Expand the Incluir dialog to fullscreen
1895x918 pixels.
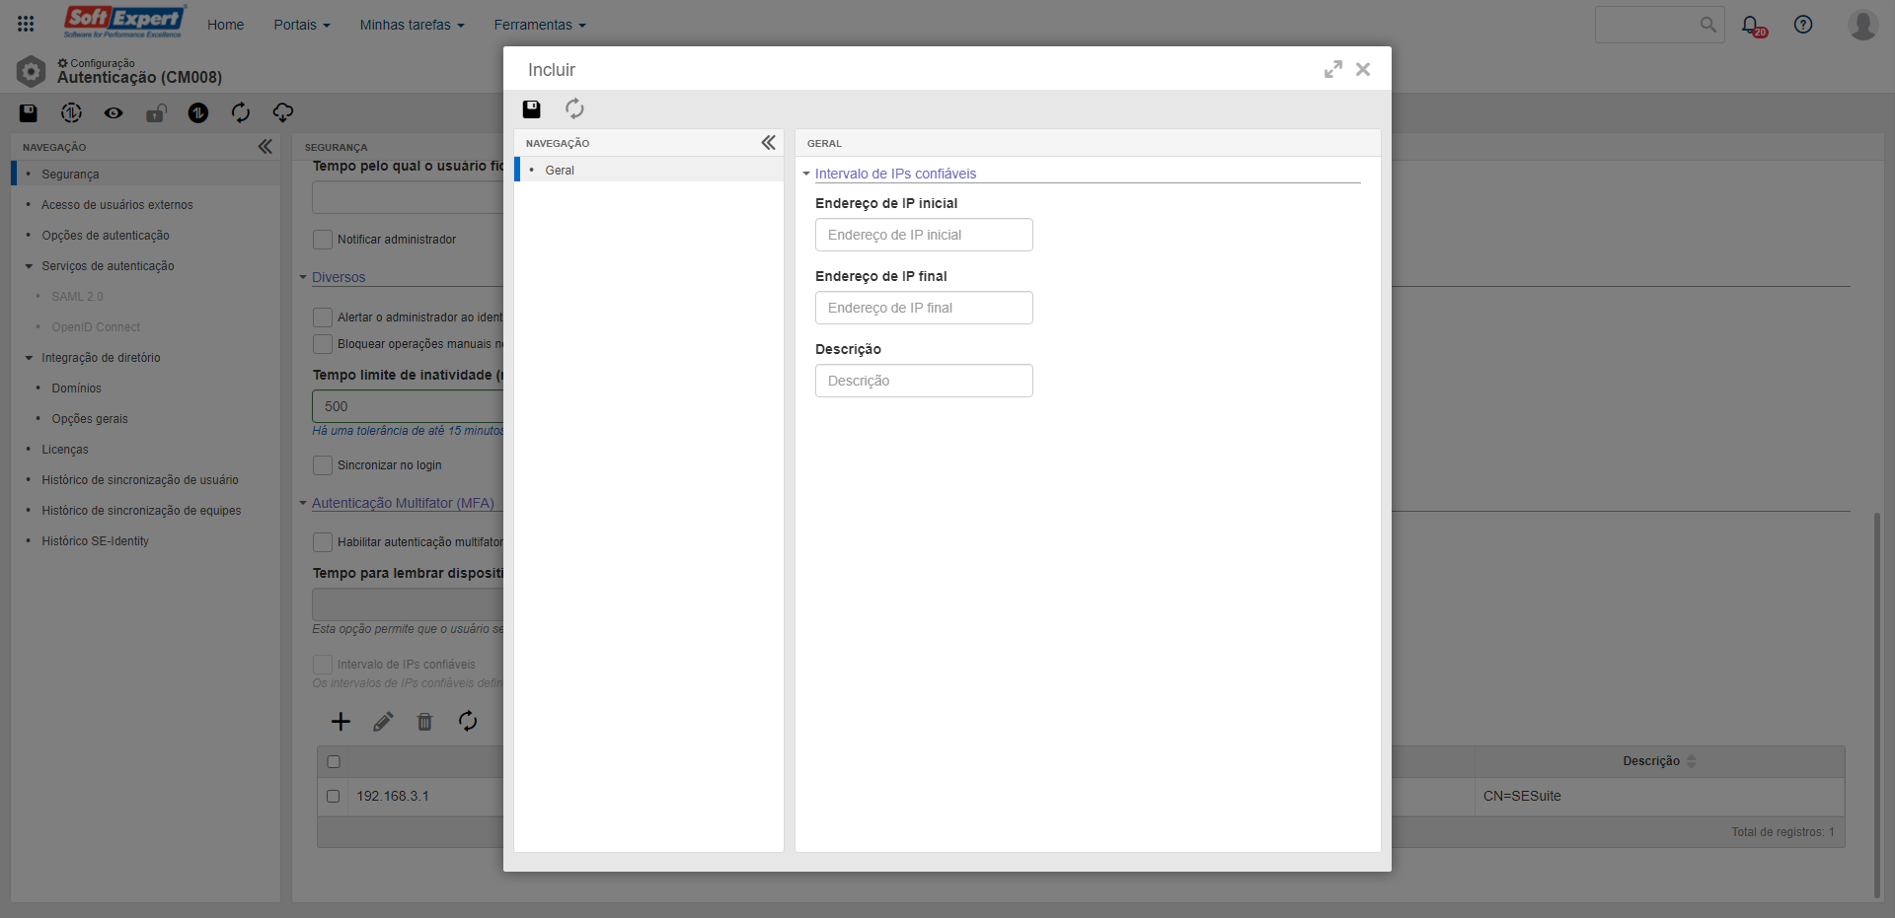(1333, 69)
